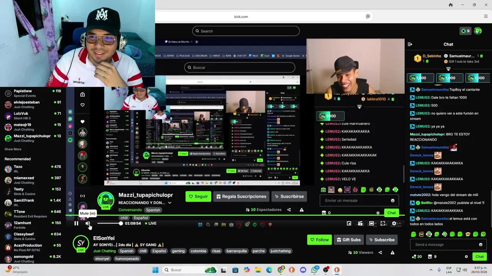Open the recommended channel Tazo
492x276 pixels.
(33, 169)
